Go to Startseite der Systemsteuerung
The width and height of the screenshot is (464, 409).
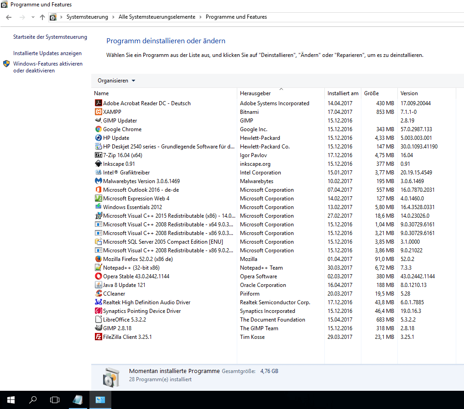point(50,37)
